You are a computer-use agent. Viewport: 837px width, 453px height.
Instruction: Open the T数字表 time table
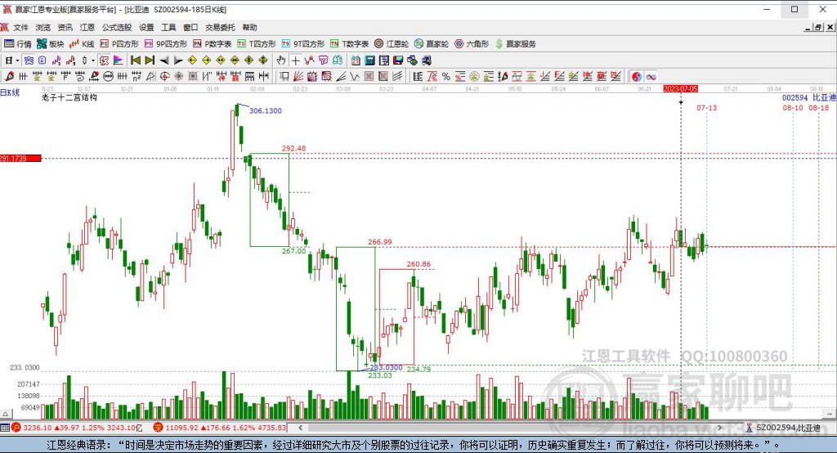coord(349,44)
